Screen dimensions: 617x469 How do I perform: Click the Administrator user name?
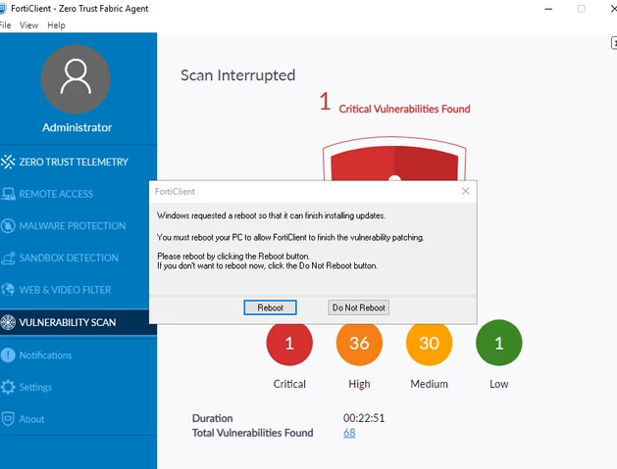[x=77, y=127]
